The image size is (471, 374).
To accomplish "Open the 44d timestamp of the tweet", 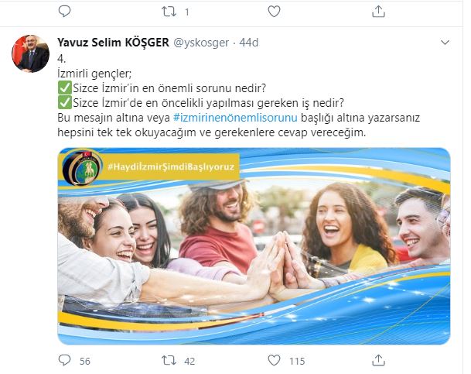I will coord(249,43).
